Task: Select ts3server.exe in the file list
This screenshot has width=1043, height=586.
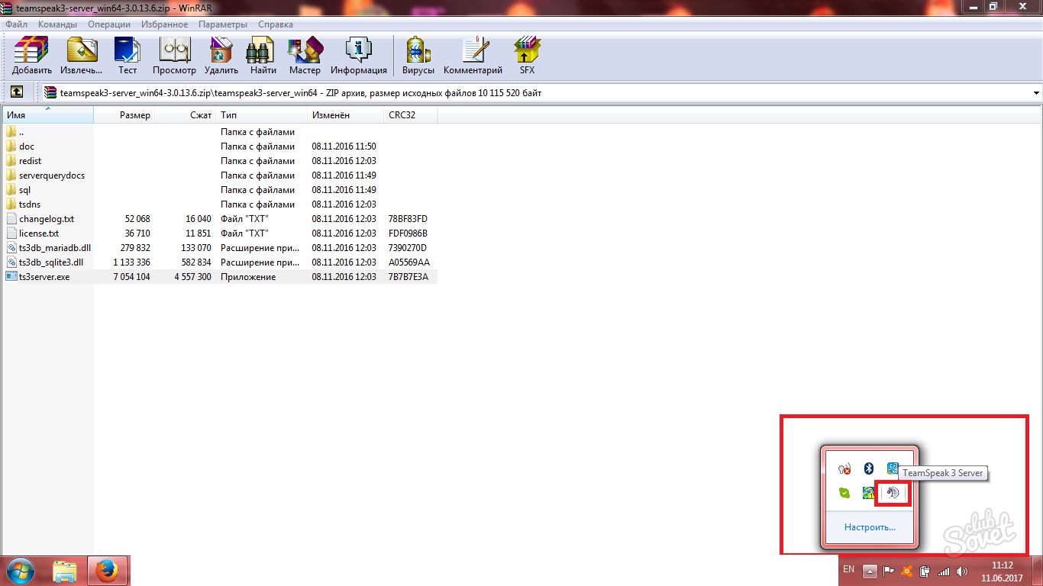Action: pyautogui.click(x=44, y=277)
